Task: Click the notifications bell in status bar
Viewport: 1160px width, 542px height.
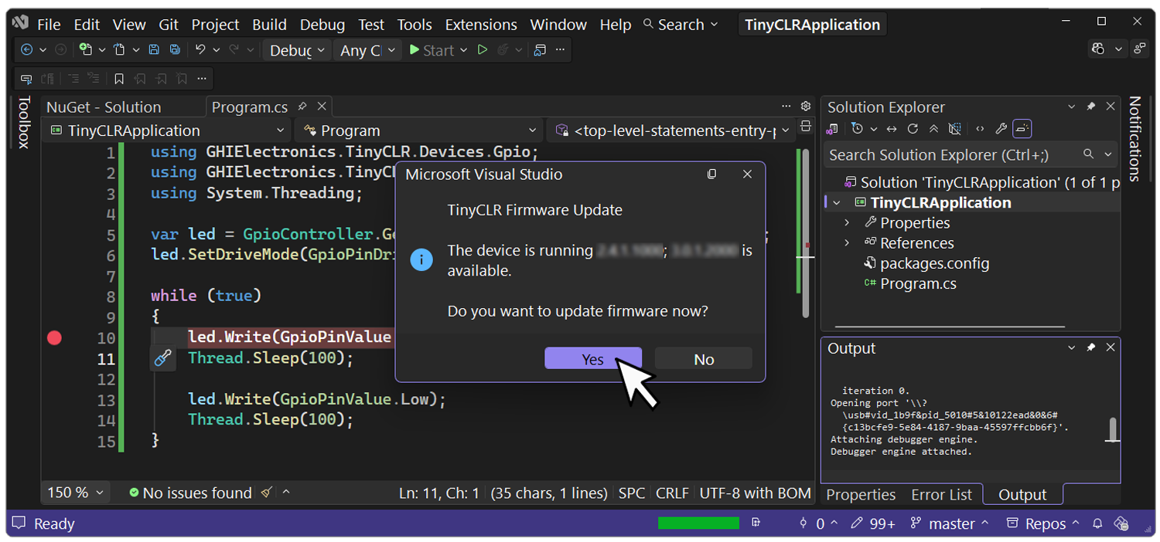Action: coord(1097,523)
